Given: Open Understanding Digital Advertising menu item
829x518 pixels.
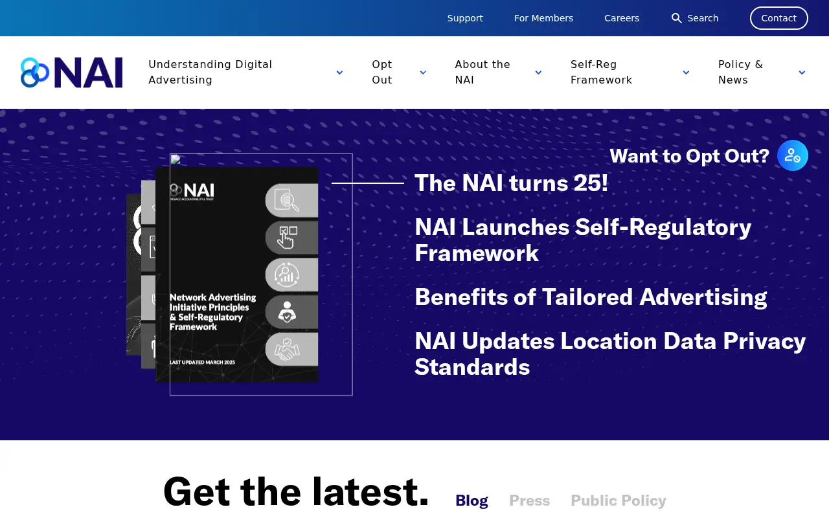Looking at the screenshot, I should point(210,72).
